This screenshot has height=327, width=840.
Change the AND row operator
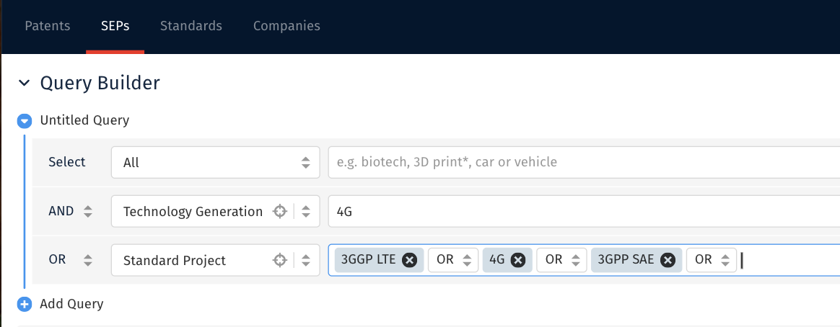tap(71, 212)
